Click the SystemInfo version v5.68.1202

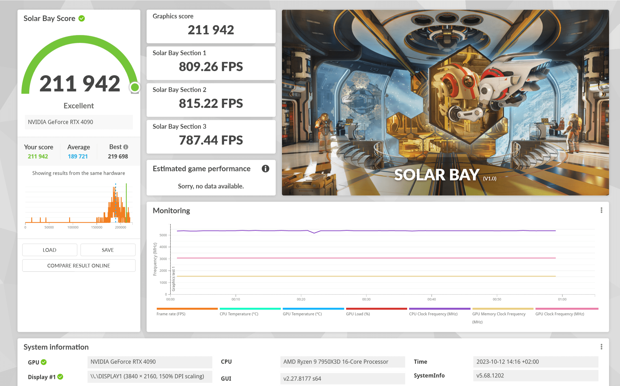tap(535, 376)
